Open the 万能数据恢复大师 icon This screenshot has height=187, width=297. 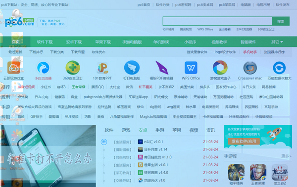pos(279,68)
